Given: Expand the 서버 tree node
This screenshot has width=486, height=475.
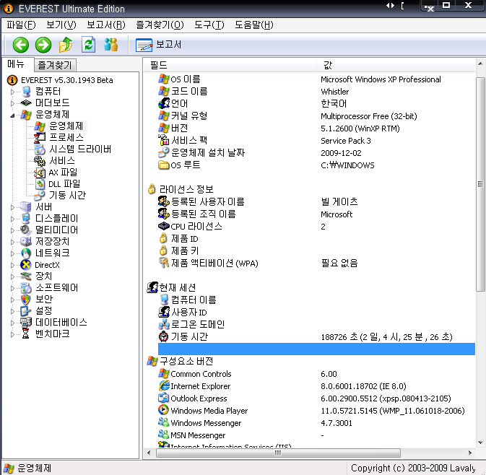Looking at the screenshot, I should (x=12, y=207).
